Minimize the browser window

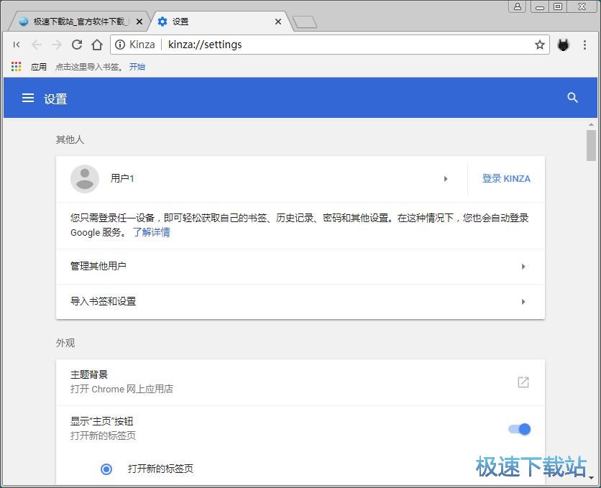point(539,6)
